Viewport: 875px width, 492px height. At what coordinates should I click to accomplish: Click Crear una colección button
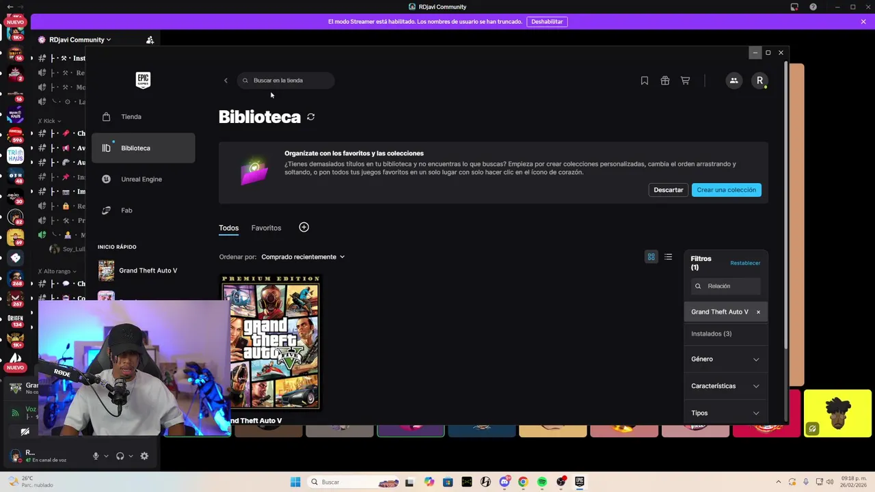point(726,190)
